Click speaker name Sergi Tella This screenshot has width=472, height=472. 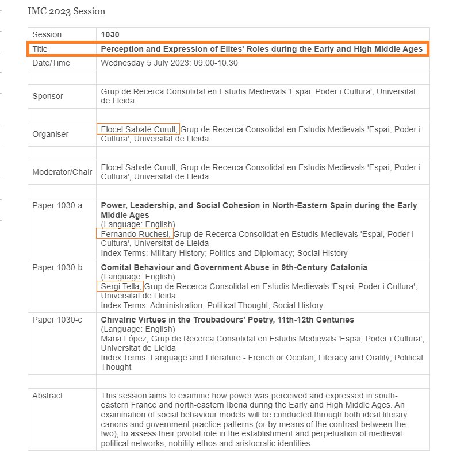(x=120, y=286)
